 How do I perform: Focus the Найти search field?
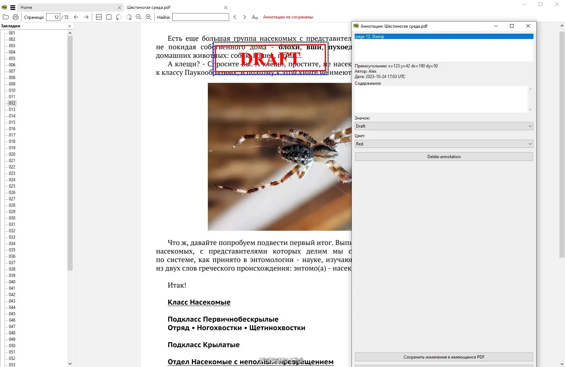coord(201,17)
